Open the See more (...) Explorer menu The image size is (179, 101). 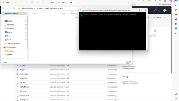[x=71, y=2]
